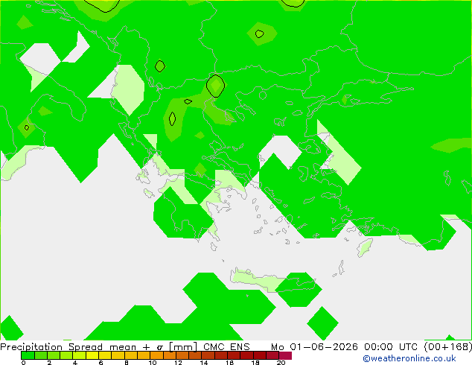
Task: Click the bright green 0–1 mm legend swatch
Action: [x=28, y=355]
